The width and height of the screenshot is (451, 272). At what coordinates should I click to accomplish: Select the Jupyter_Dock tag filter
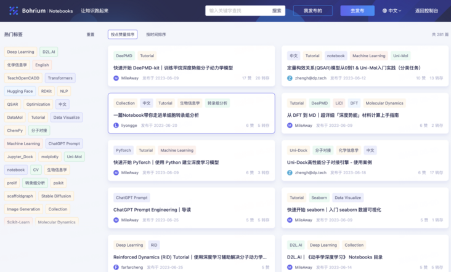click(20, 157)
